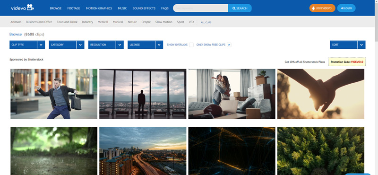The image size is (378, 175).
Task: Uncheck Only Show Free Clips checkbox
Action: 229,44
